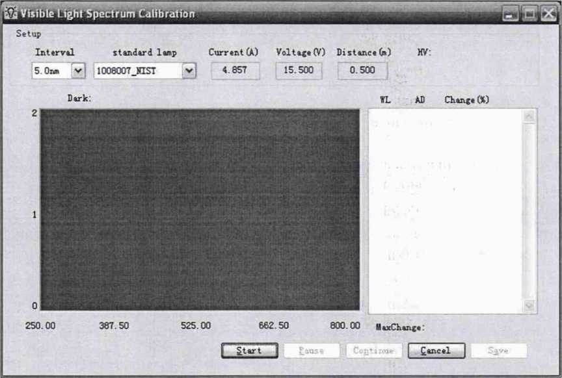Click the 662.50 axis label

point(274,326)
